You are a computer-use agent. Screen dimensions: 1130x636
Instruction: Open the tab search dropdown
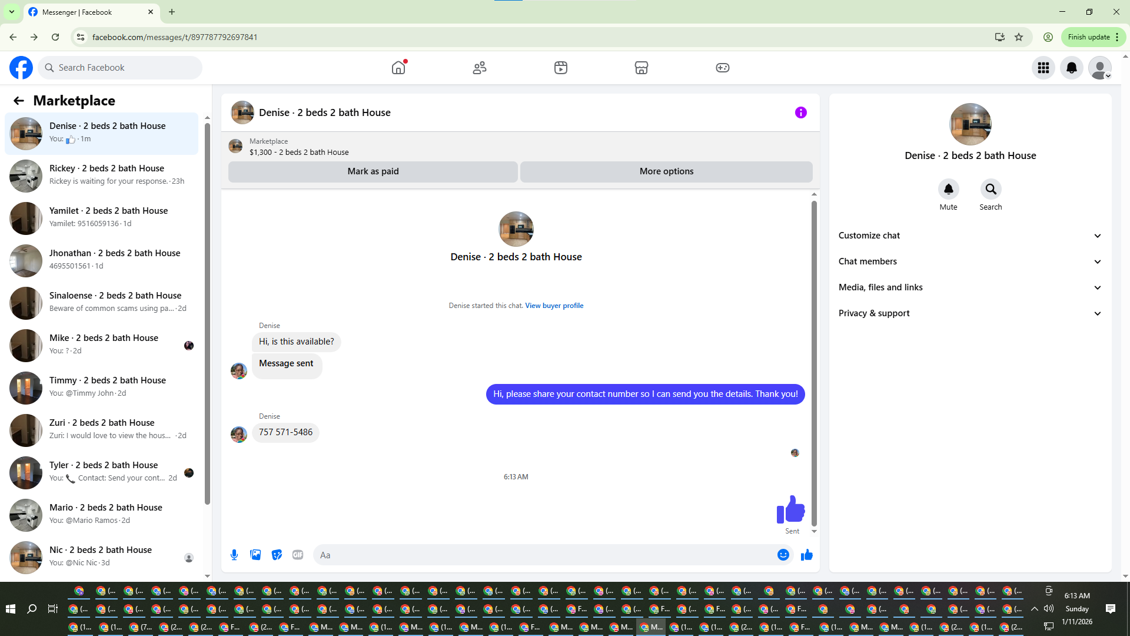(x=12, y=12)
